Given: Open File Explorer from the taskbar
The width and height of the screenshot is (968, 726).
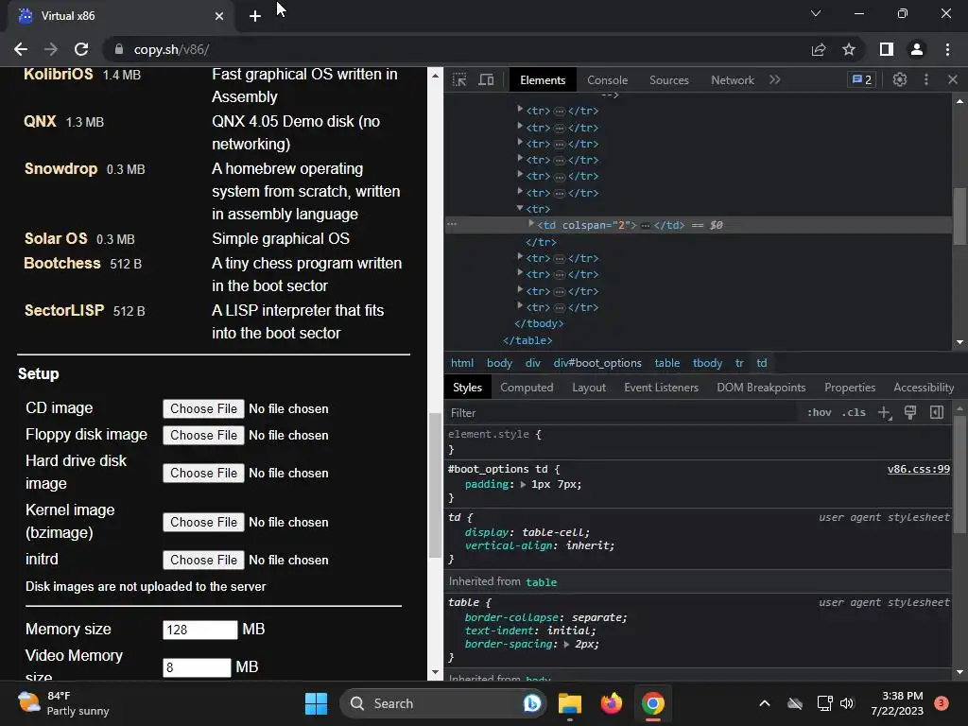Looking at the screenshot, I should click(570, 703).
